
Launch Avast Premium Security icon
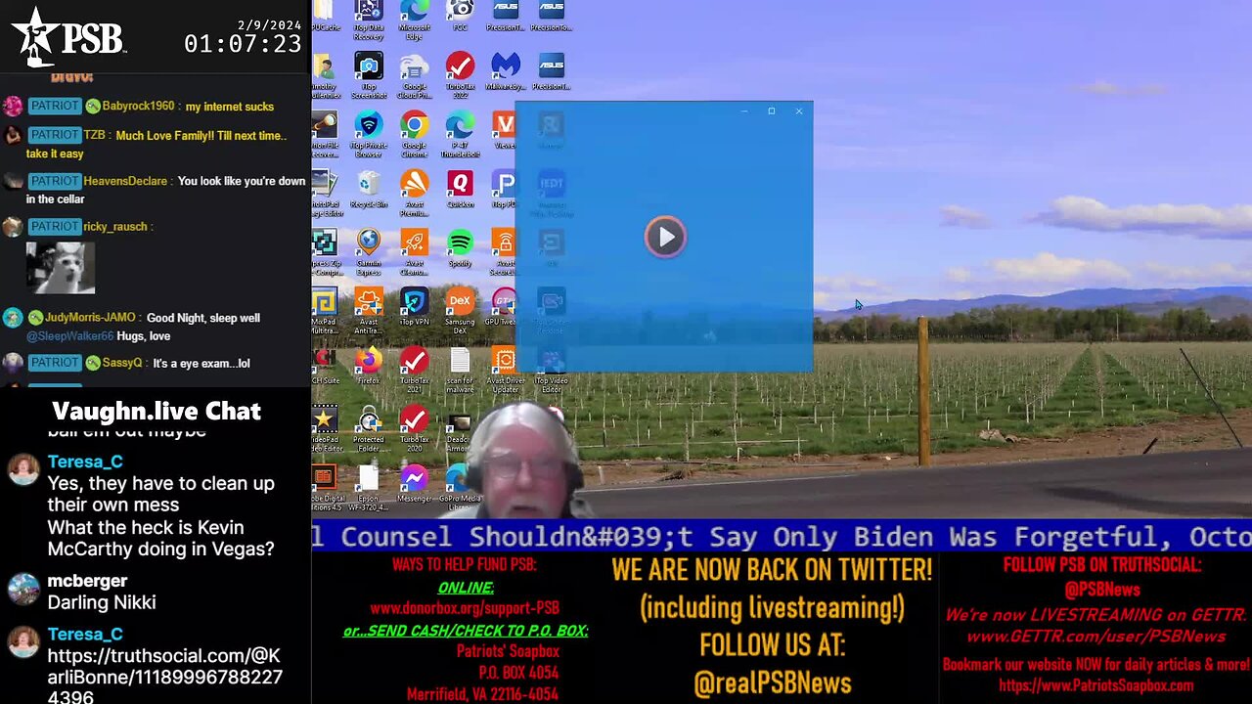[414, 193]
